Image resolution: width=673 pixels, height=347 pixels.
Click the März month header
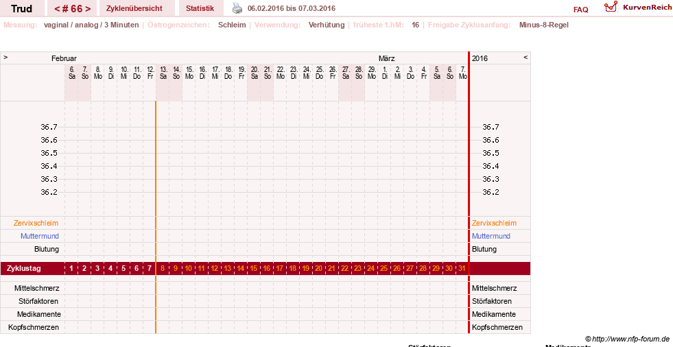click(387, 58)
